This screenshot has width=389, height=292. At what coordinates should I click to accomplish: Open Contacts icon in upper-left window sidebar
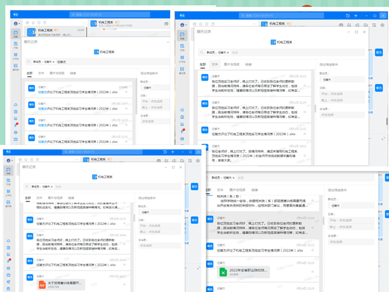tap(16, 67)
